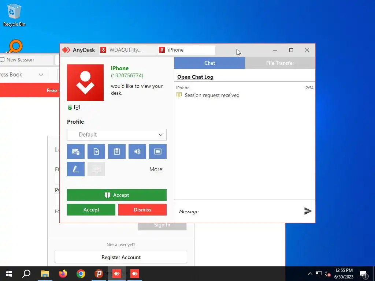Viewport: 375px width, 281px height.
Task: Toggle keyboard and mouse control permission
Action: 75,151
